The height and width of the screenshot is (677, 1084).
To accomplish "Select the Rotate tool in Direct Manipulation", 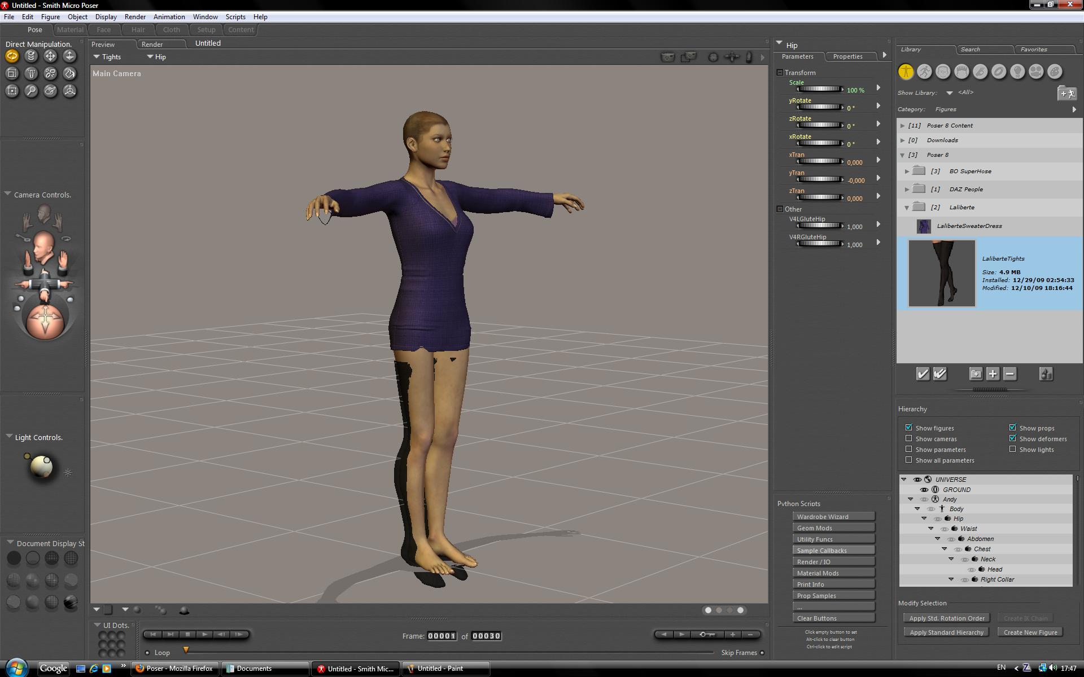I will pos(12,56).
